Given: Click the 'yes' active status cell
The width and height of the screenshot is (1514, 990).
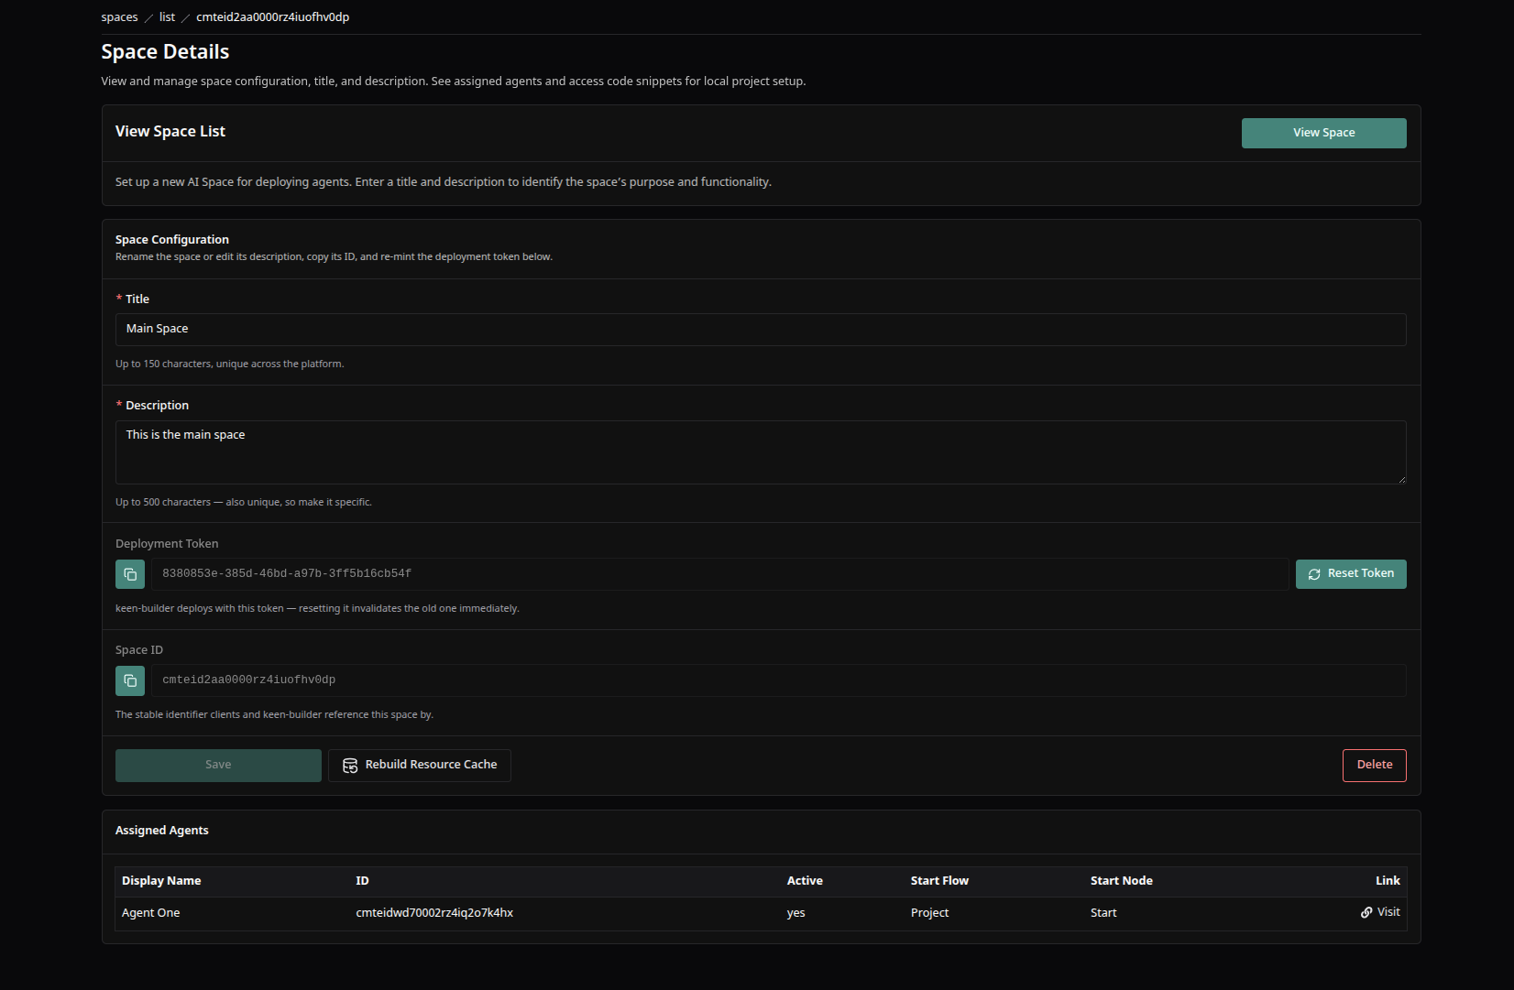Looking at the screenshot, I should [795, 913].
